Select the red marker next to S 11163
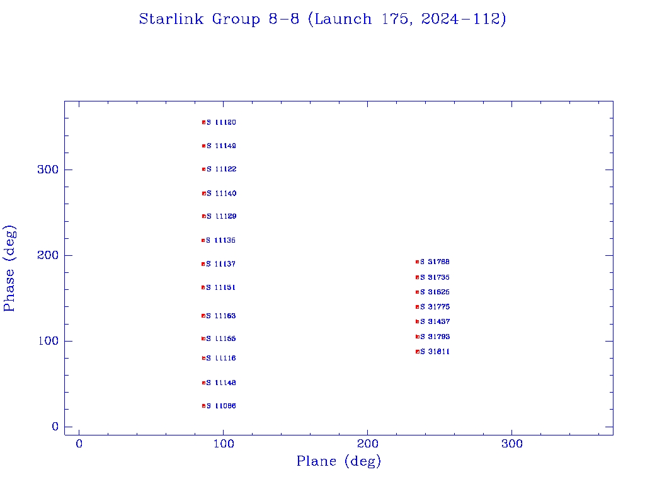This screenshot has width=645, height=484. coord(203,316)
